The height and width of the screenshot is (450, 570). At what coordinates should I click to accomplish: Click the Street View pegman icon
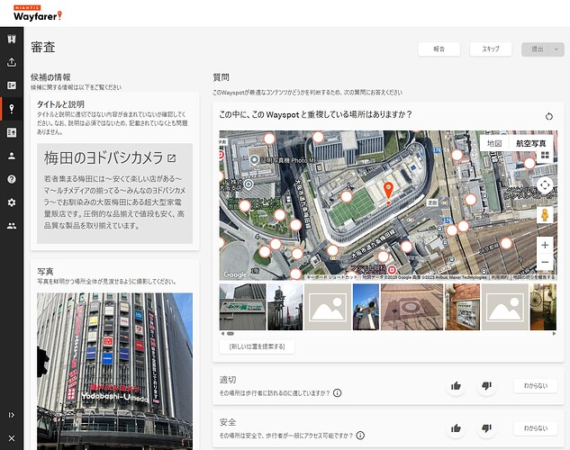tap(545, 215)
